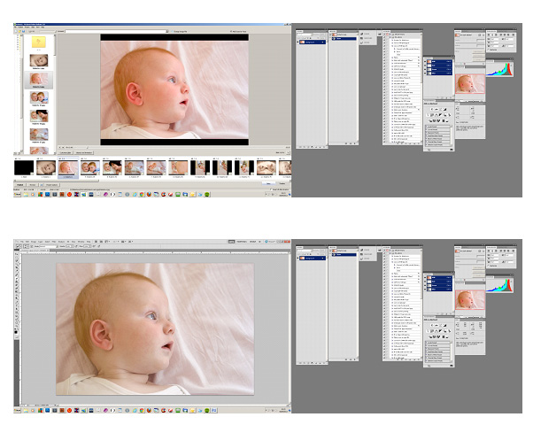Expand Black & White Presets in bottom Adjustments panel
The image size is (541, 448).
426,354
